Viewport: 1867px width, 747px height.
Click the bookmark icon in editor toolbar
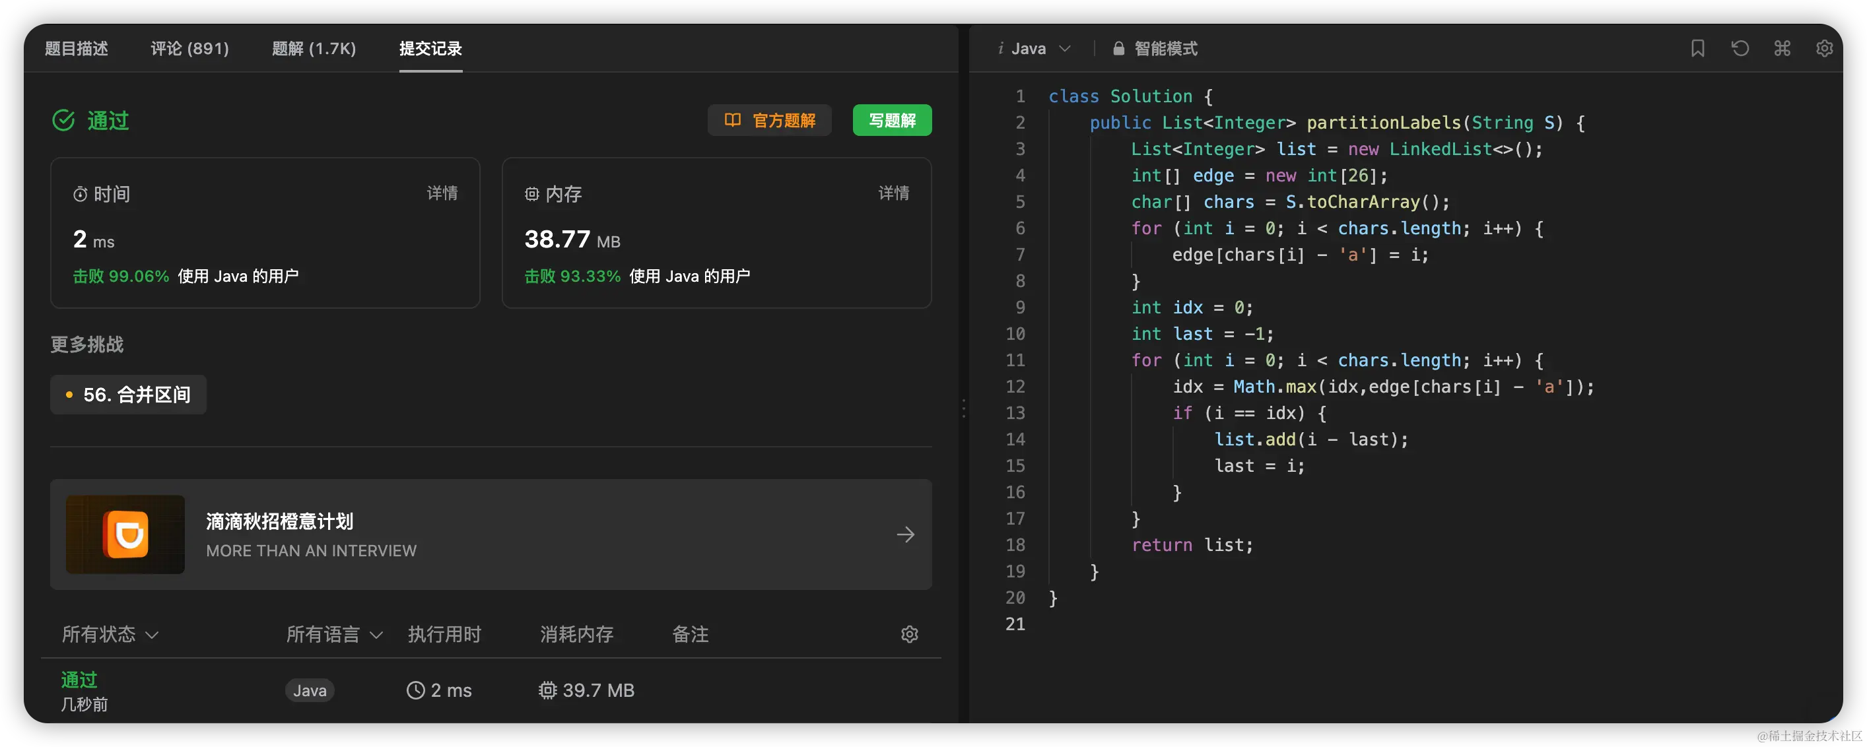pos(1697,49)
